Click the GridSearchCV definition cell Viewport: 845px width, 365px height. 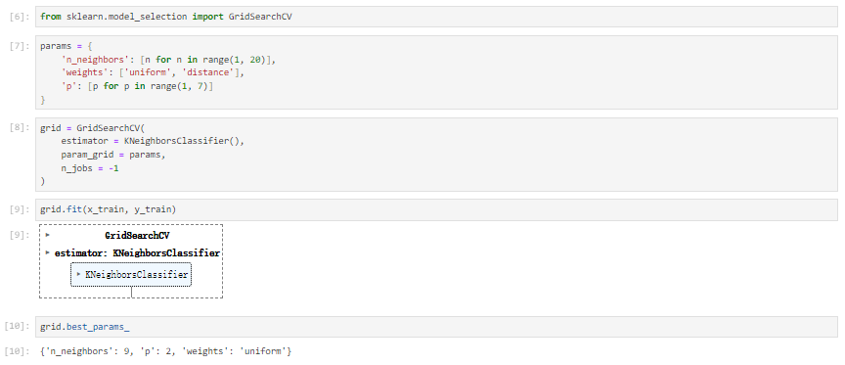pos(436,155)
